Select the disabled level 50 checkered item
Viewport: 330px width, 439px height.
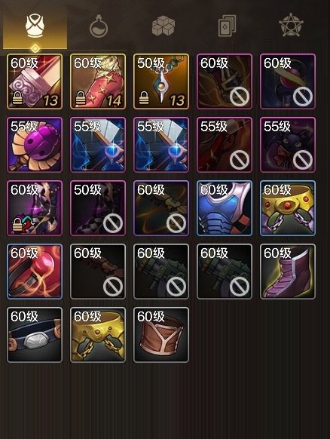pyautogui.click(x=98, y=208)
